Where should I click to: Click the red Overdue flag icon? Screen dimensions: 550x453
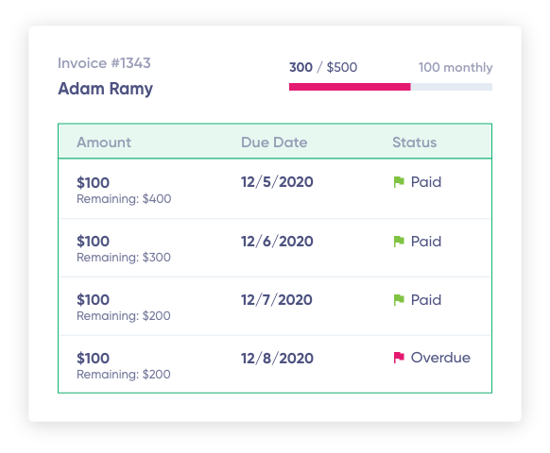399,358
